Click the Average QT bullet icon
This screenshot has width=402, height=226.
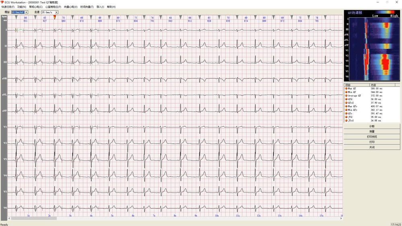pyautogui.click(x=346, y=96)
